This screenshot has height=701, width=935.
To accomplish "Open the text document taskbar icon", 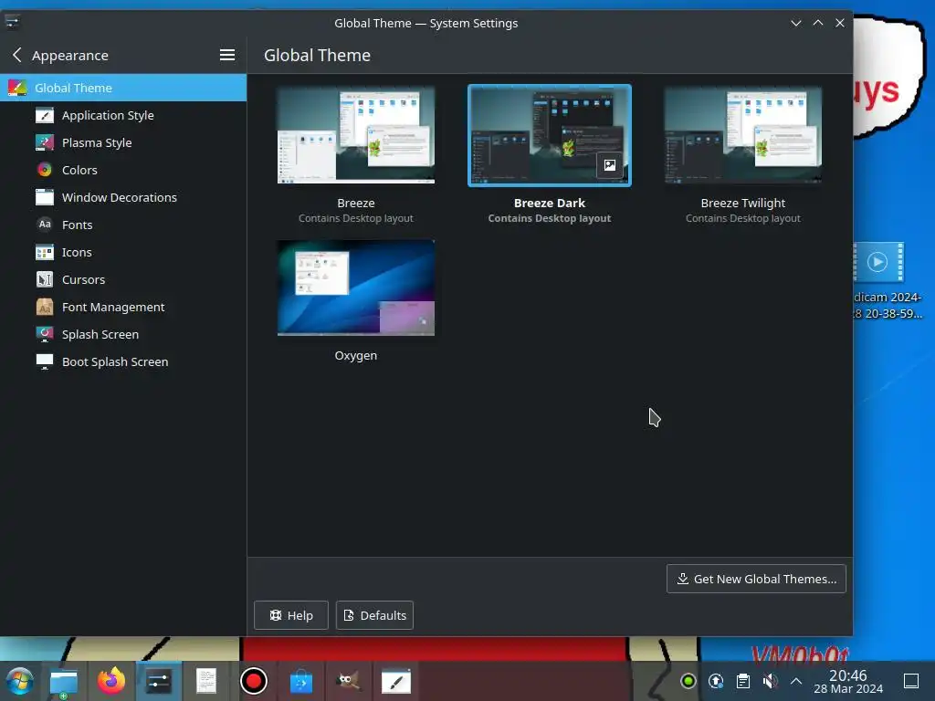I will point(206,681).
